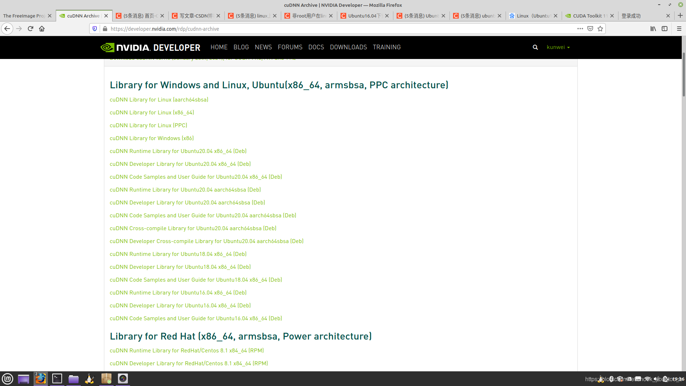686x386 pixels.
Task: Click the tracking protection shield icon
Action: coord(95,29)
